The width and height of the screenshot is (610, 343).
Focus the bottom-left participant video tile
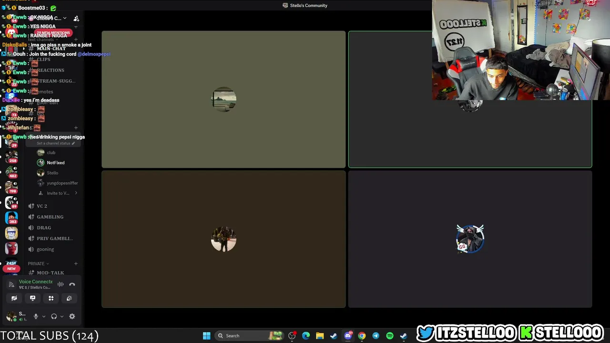224,239
